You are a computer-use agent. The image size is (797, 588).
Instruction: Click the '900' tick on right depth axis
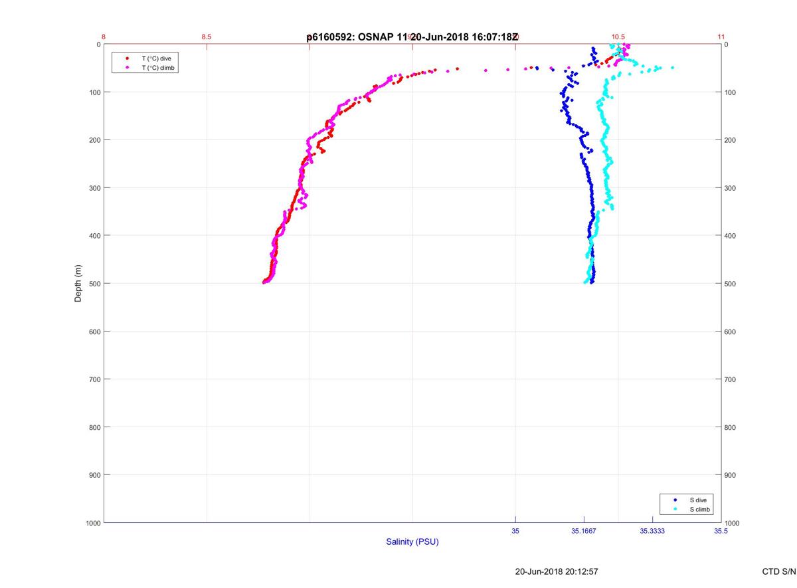(731, 475)
